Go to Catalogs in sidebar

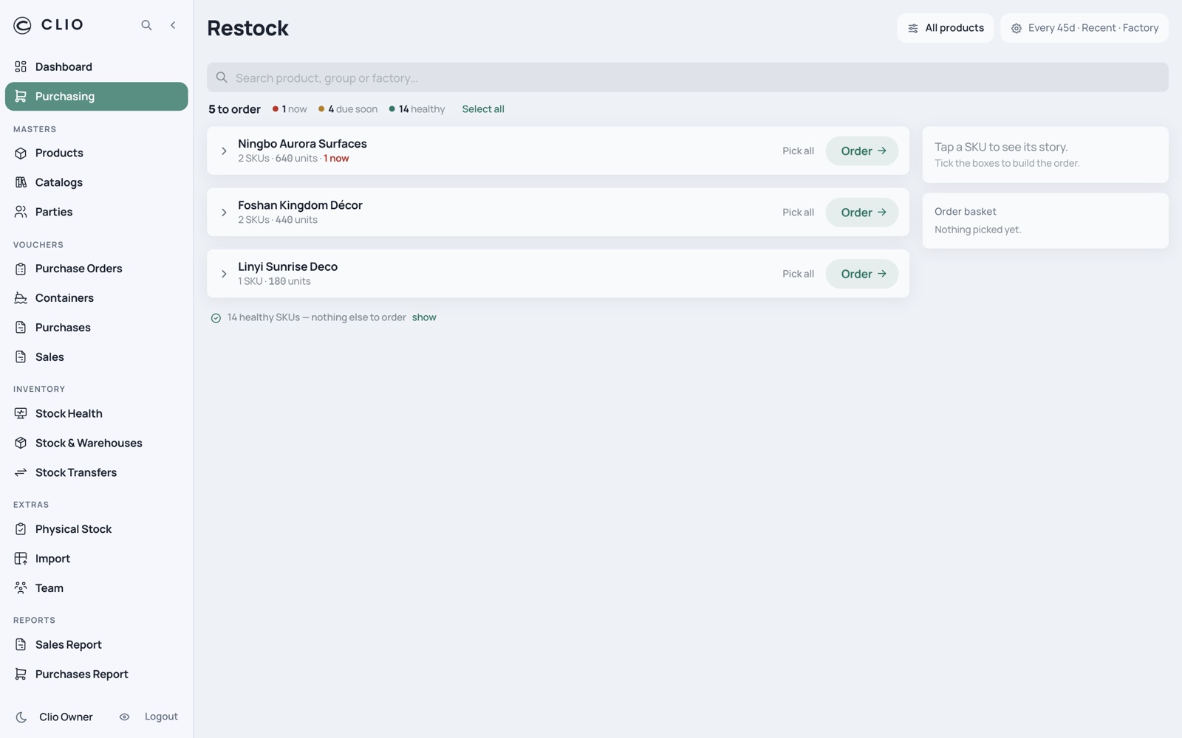pyautogui.click(x=96, y=182)
